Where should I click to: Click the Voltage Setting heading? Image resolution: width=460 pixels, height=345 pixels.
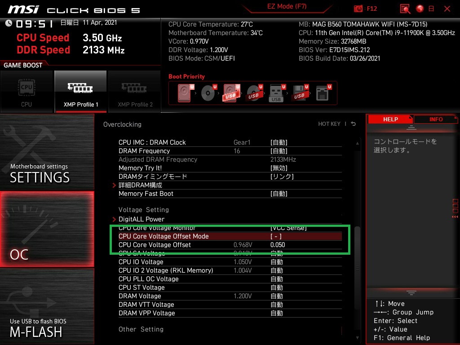pos(144,210)
